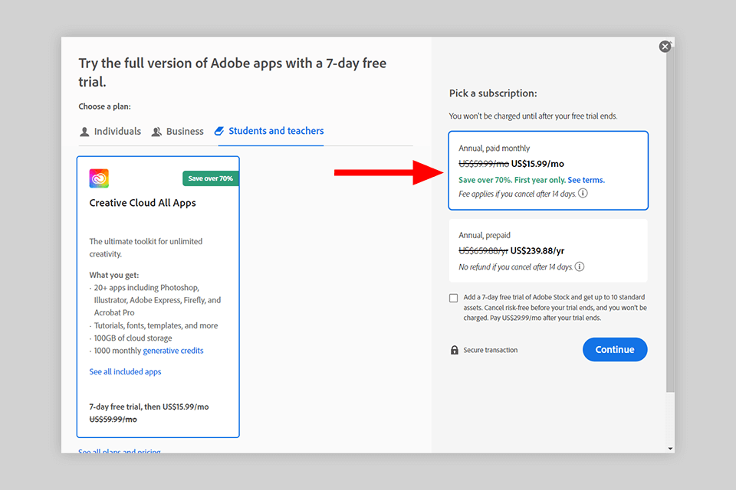Open the See terms link
Screen dimensions: 736x490
tap(586, 180)
